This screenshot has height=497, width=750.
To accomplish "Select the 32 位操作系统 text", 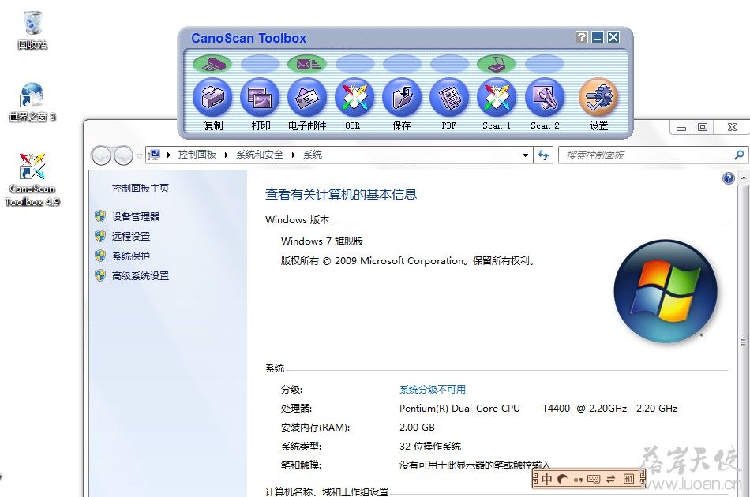I will click(430, 447).
